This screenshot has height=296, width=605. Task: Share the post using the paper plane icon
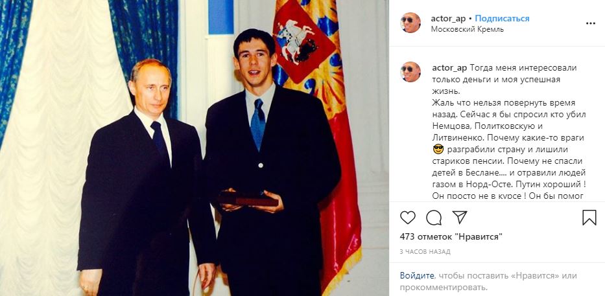(460, 218)
